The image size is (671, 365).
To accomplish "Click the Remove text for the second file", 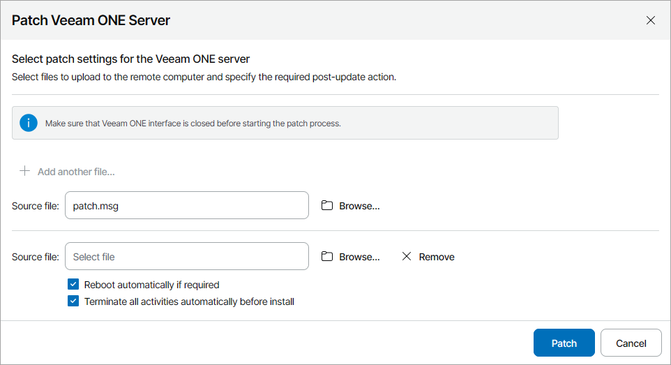I will pyautogui.click(x=437, y=257).
